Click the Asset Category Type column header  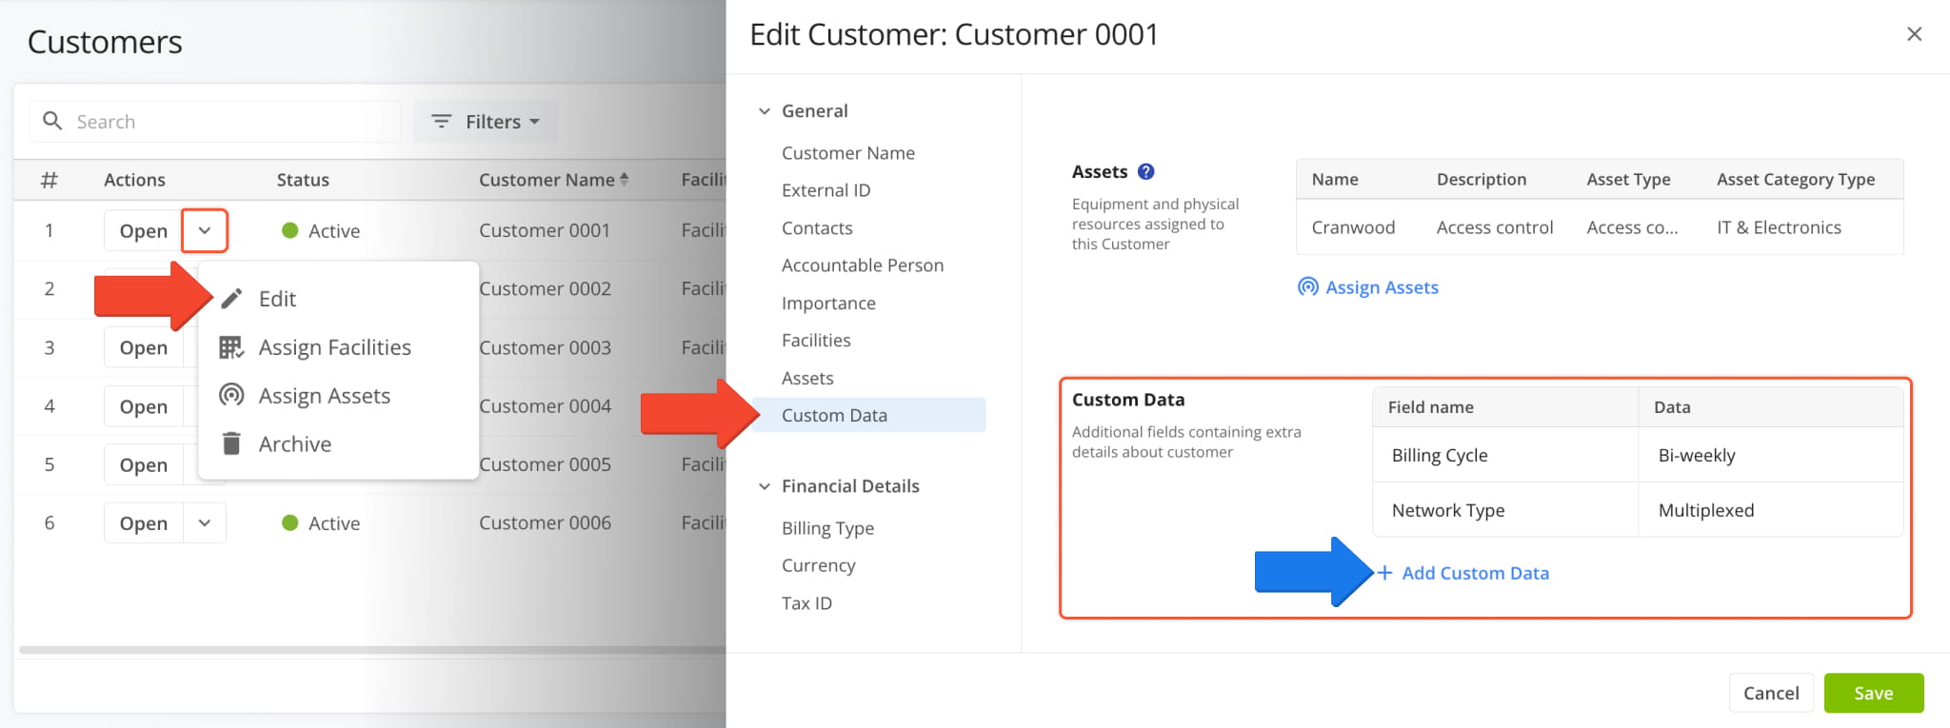click(1796, 179)
